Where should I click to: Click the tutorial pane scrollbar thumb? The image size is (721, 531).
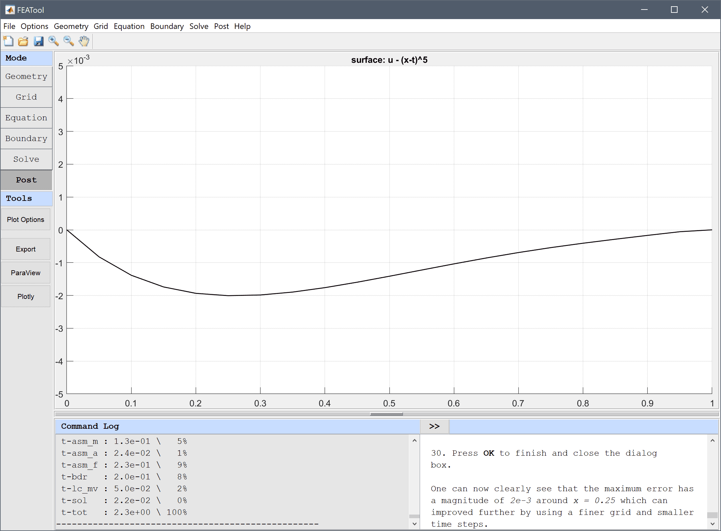[x=712, y=515]
